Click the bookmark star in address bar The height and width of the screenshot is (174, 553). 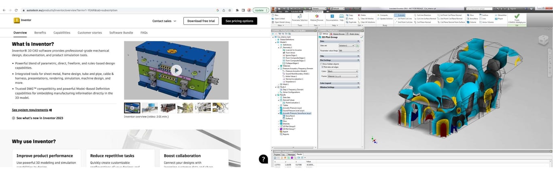coord(230,10)
